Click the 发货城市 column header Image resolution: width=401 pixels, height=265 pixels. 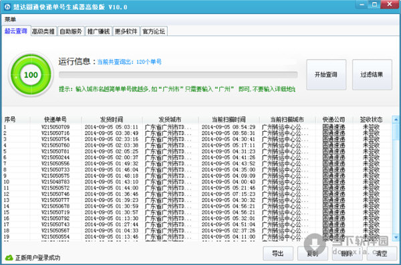[x=170, y=119]
